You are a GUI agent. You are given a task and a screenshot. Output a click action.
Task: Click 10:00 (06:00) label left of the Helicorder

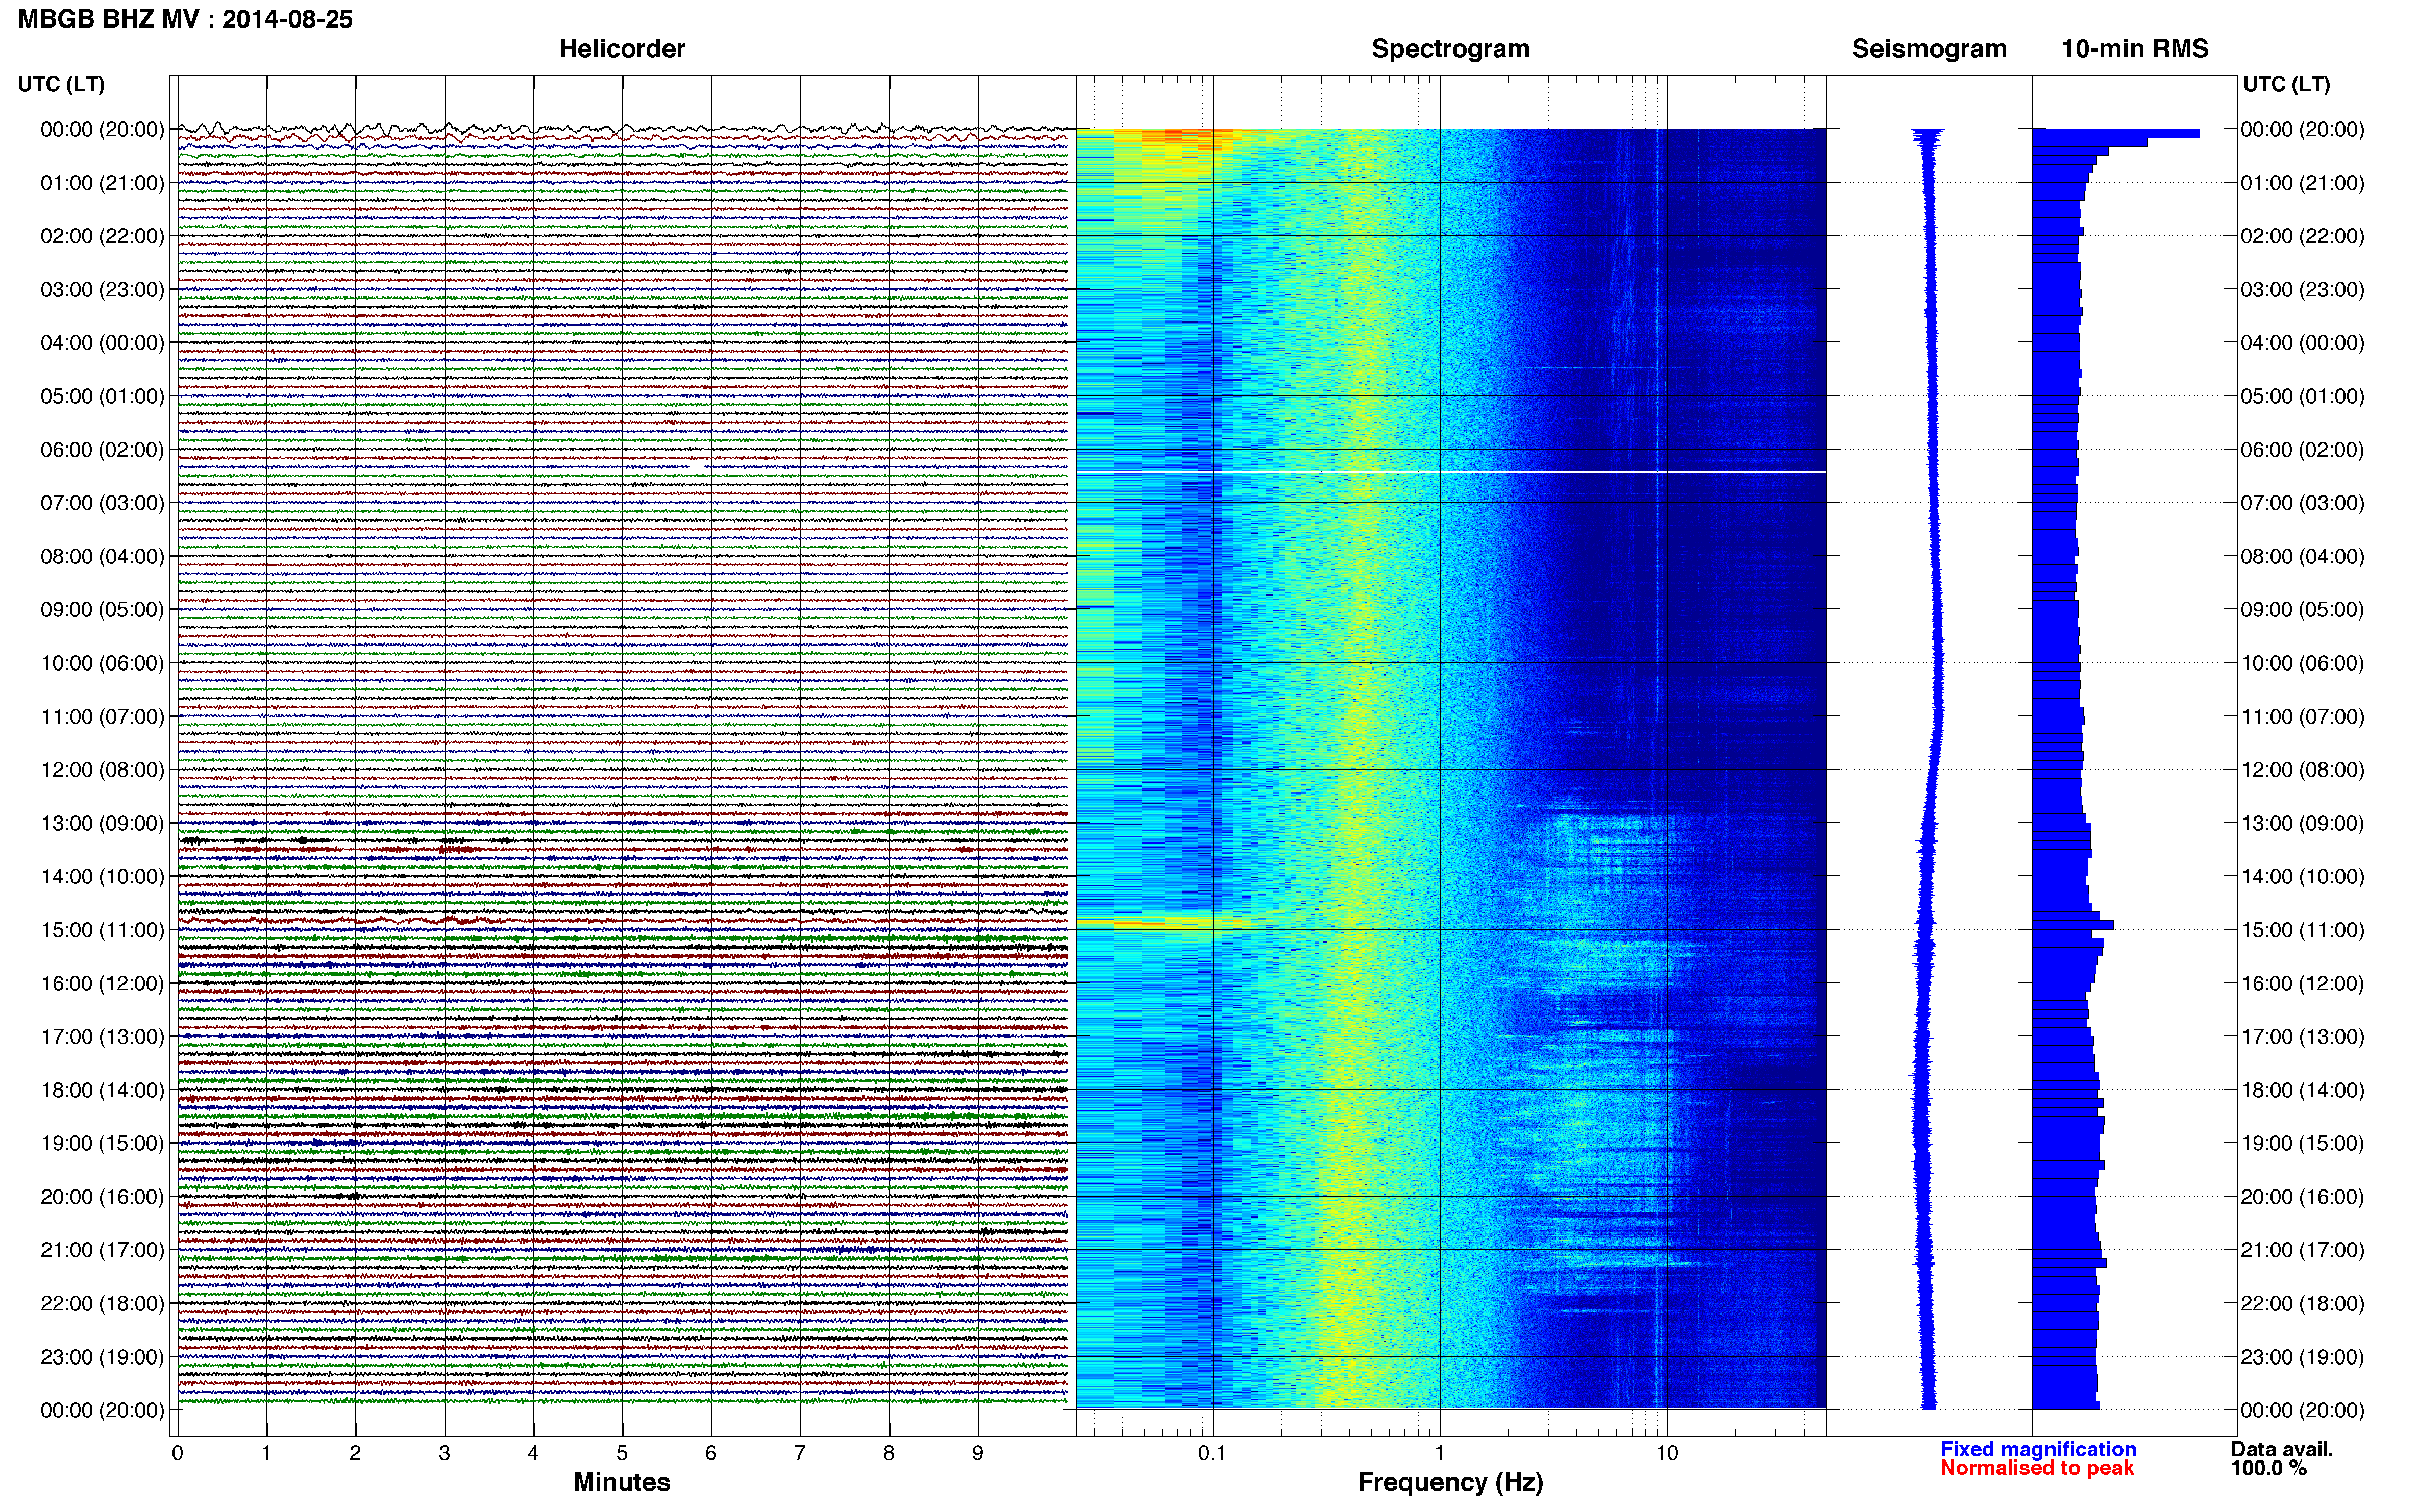(x=102, y=663)
